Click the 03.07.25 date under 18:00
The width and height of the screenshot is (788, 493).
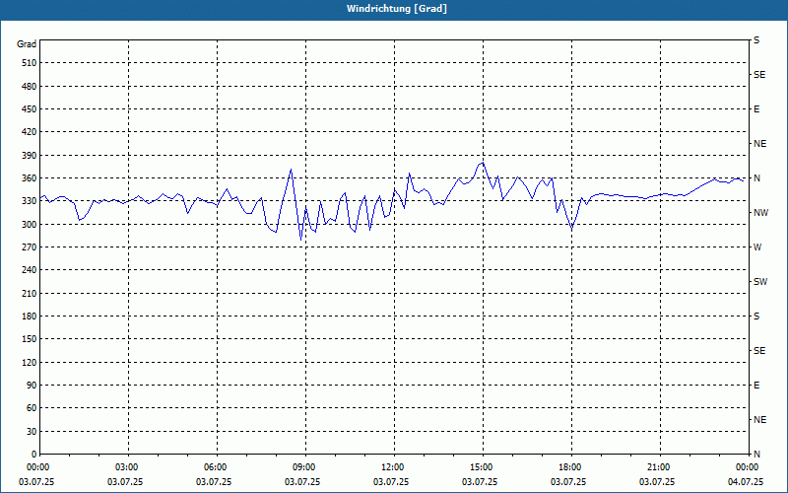568,482
